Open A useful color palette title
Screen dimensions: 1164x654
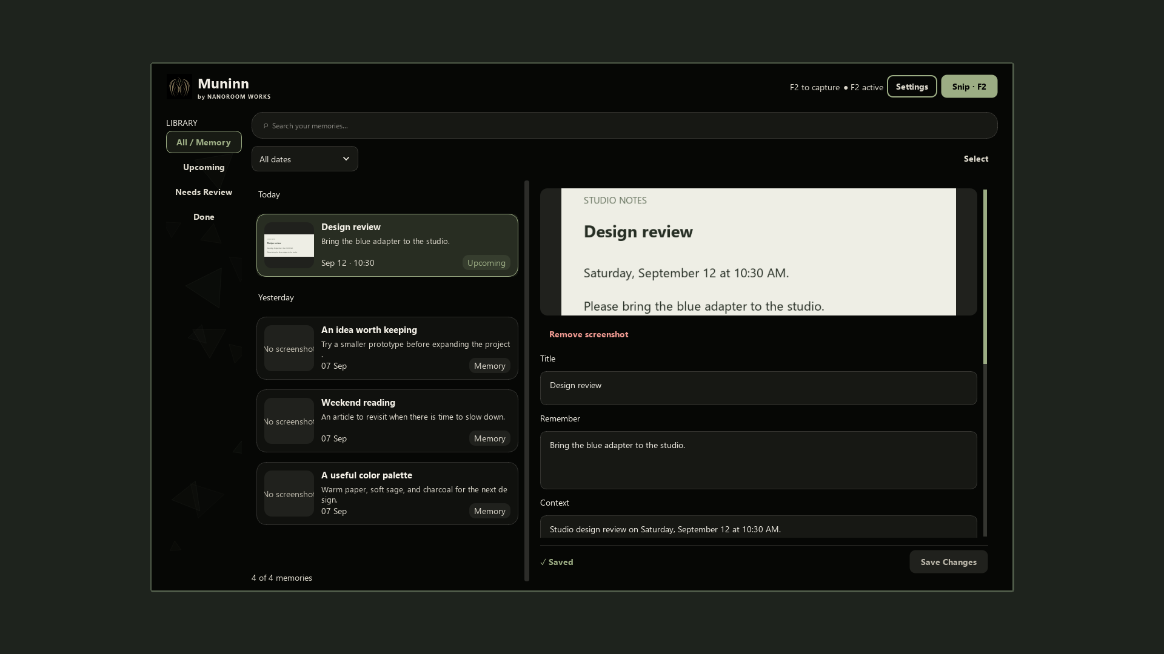[366, 475]
